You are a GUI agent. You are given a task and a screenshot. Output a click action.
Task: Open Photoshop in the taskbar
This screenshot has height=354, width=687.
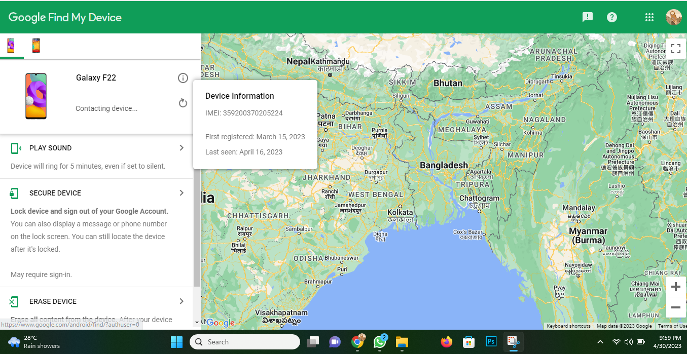point(491,342)
